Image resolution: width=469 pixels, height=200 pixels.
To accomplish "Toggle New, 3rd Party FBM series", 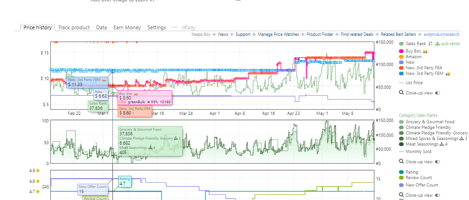I will [x=425, y=73].
